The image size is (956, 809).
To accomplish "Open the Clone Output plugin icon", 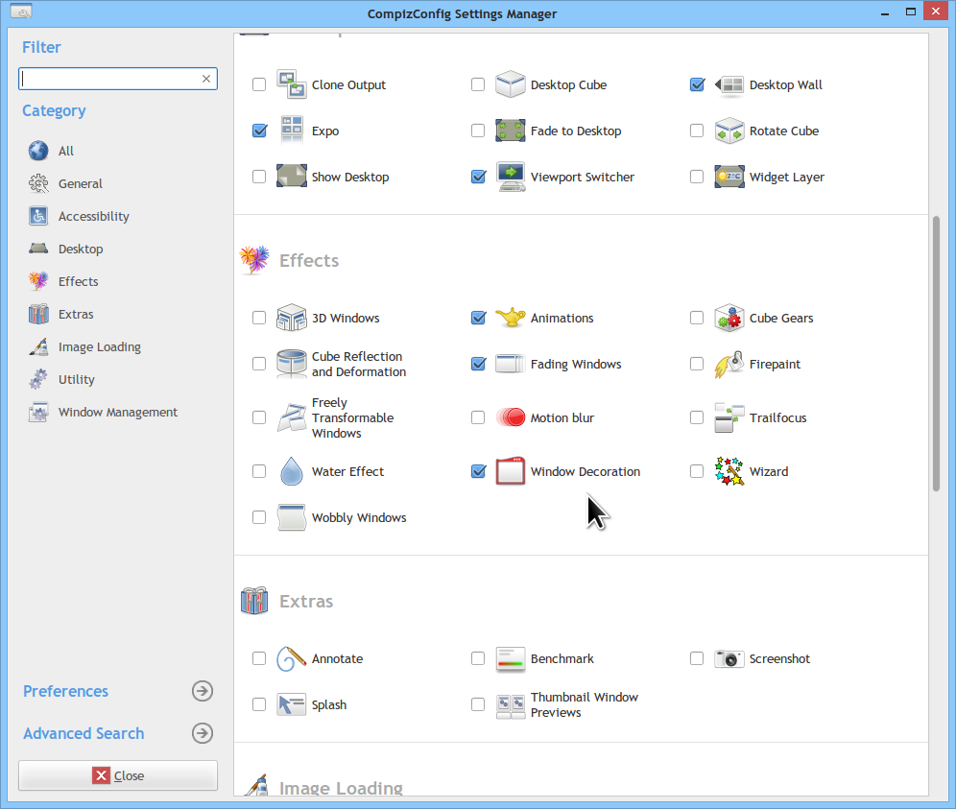I will [x=292, y=84].
